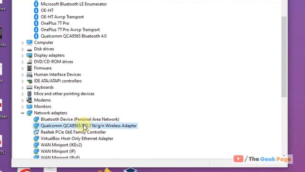Viewport: 305px width, 172px height.
Task: Click the Network adapters category icon
Action: 30,113
